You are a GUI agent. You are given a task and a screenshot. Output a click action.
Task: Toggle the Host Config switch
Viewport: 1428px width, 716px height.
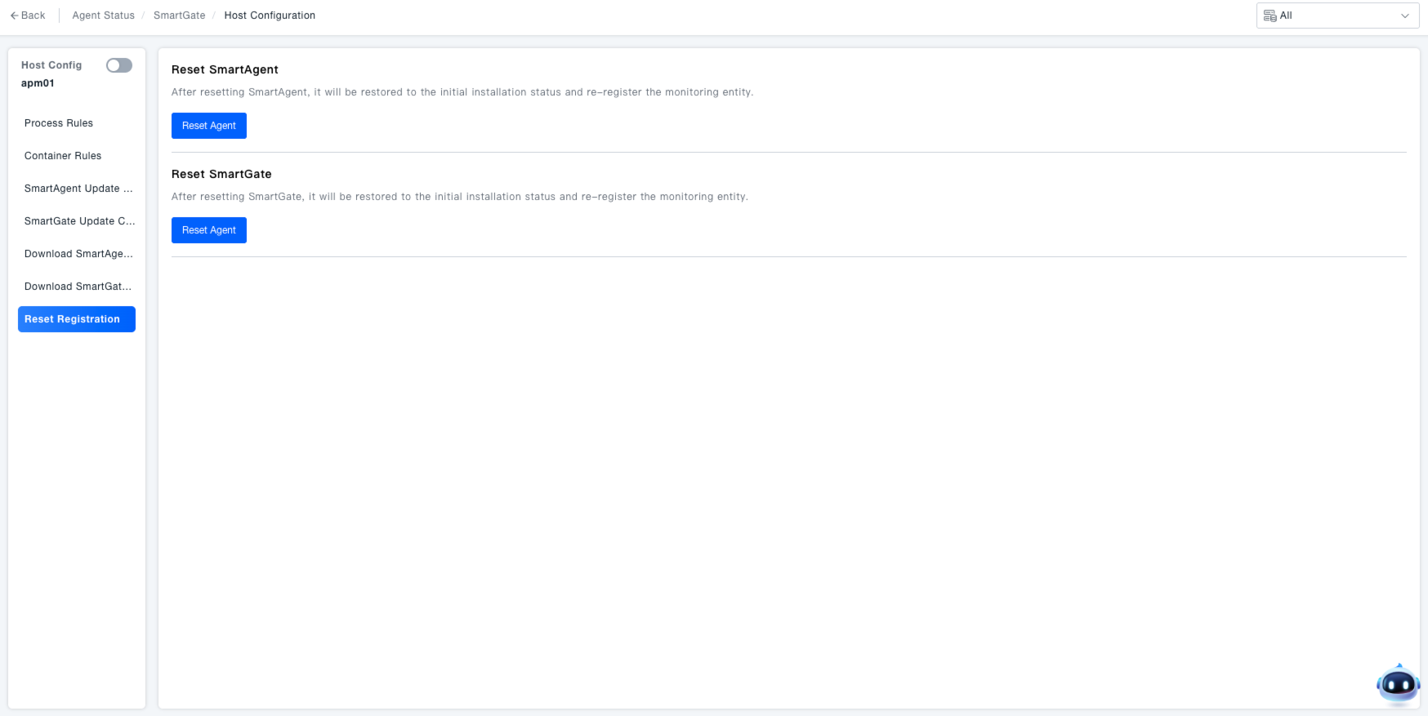point(119,65)
